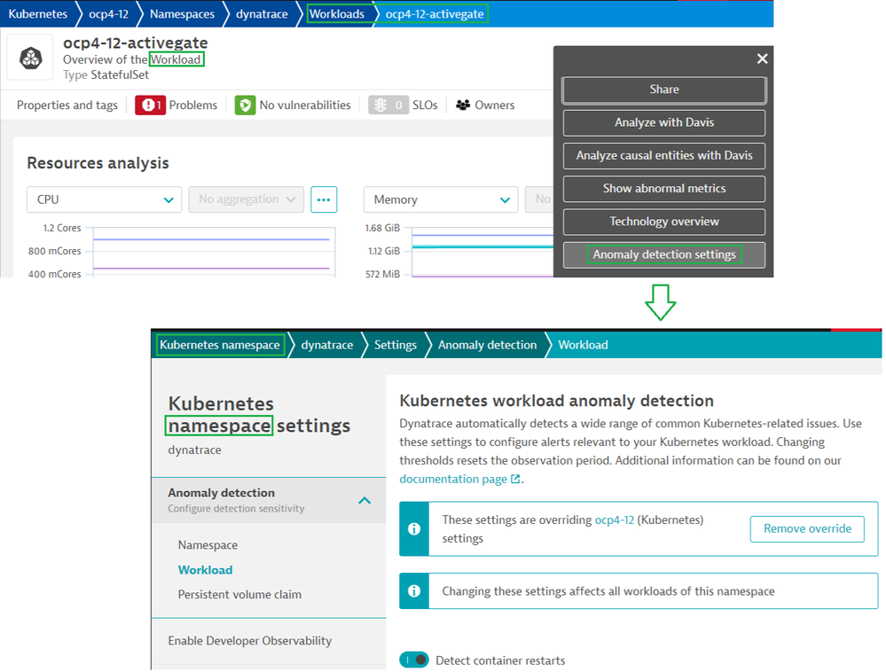Click the red Problems alert badge
Screen dimensions: 886x672
[x=150, y=105]
